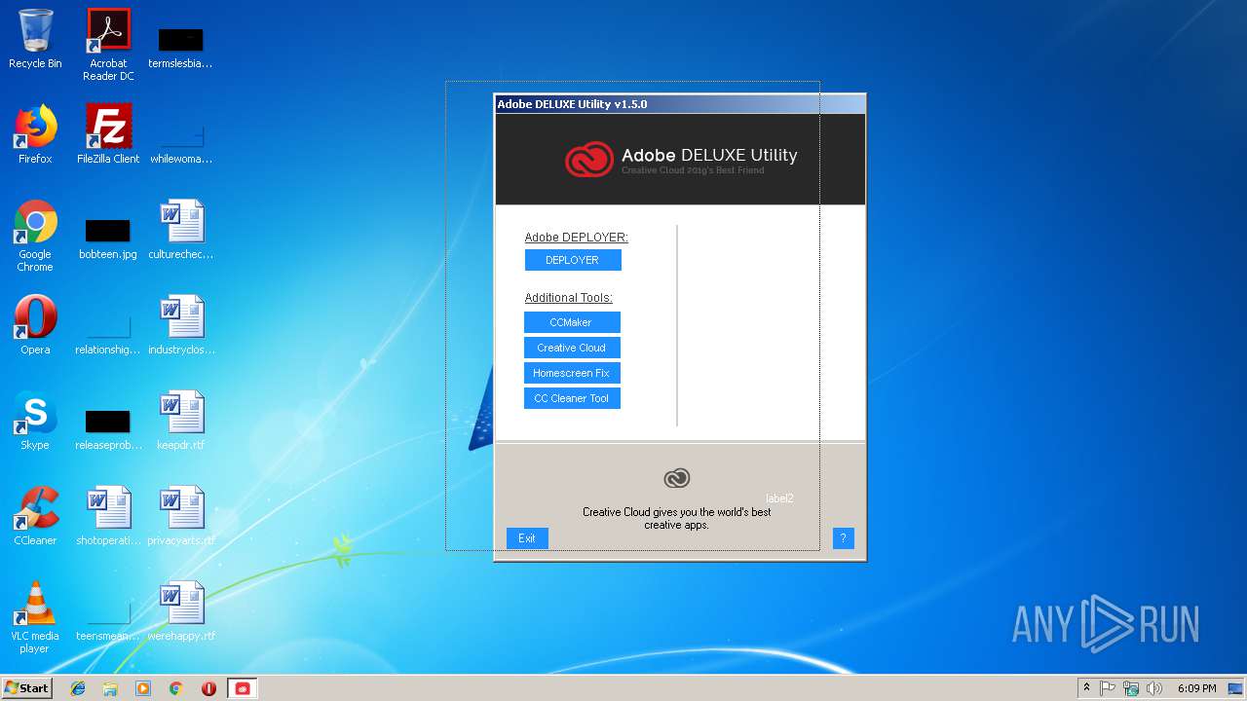Launch the DEPLOYER tool
The width and height of the screenshot is (1247, 701).
572,260
